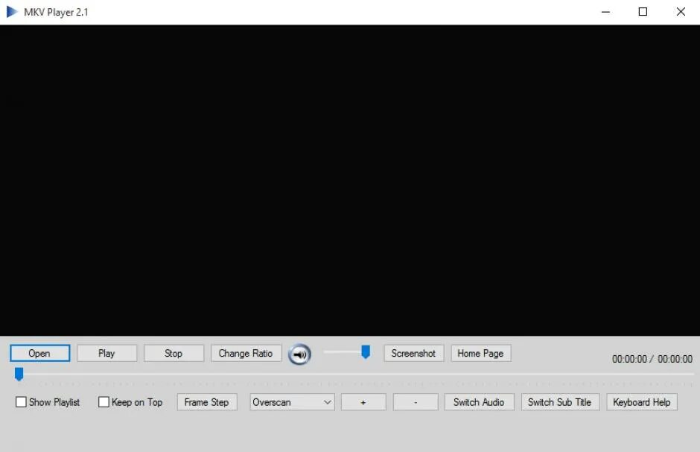Mute audio with the speaker icon

pos(299,354)
